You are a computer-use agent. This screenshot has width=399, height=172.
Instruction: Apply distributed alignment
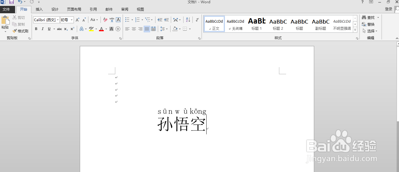coord(153,29)
